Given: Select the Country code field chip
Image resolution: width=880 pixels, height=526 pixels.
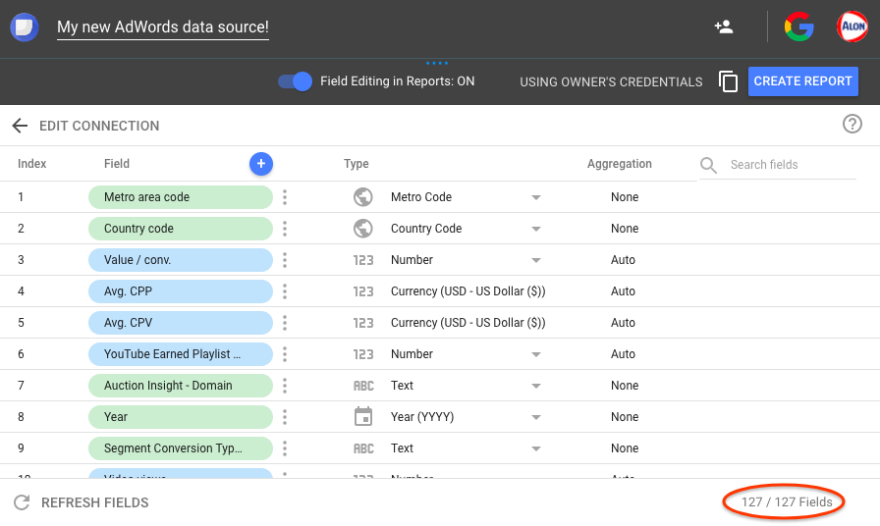Looking at the screenshot, I should point(181,229).
